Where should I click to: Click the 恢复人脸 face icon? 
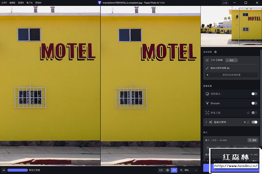207,113
